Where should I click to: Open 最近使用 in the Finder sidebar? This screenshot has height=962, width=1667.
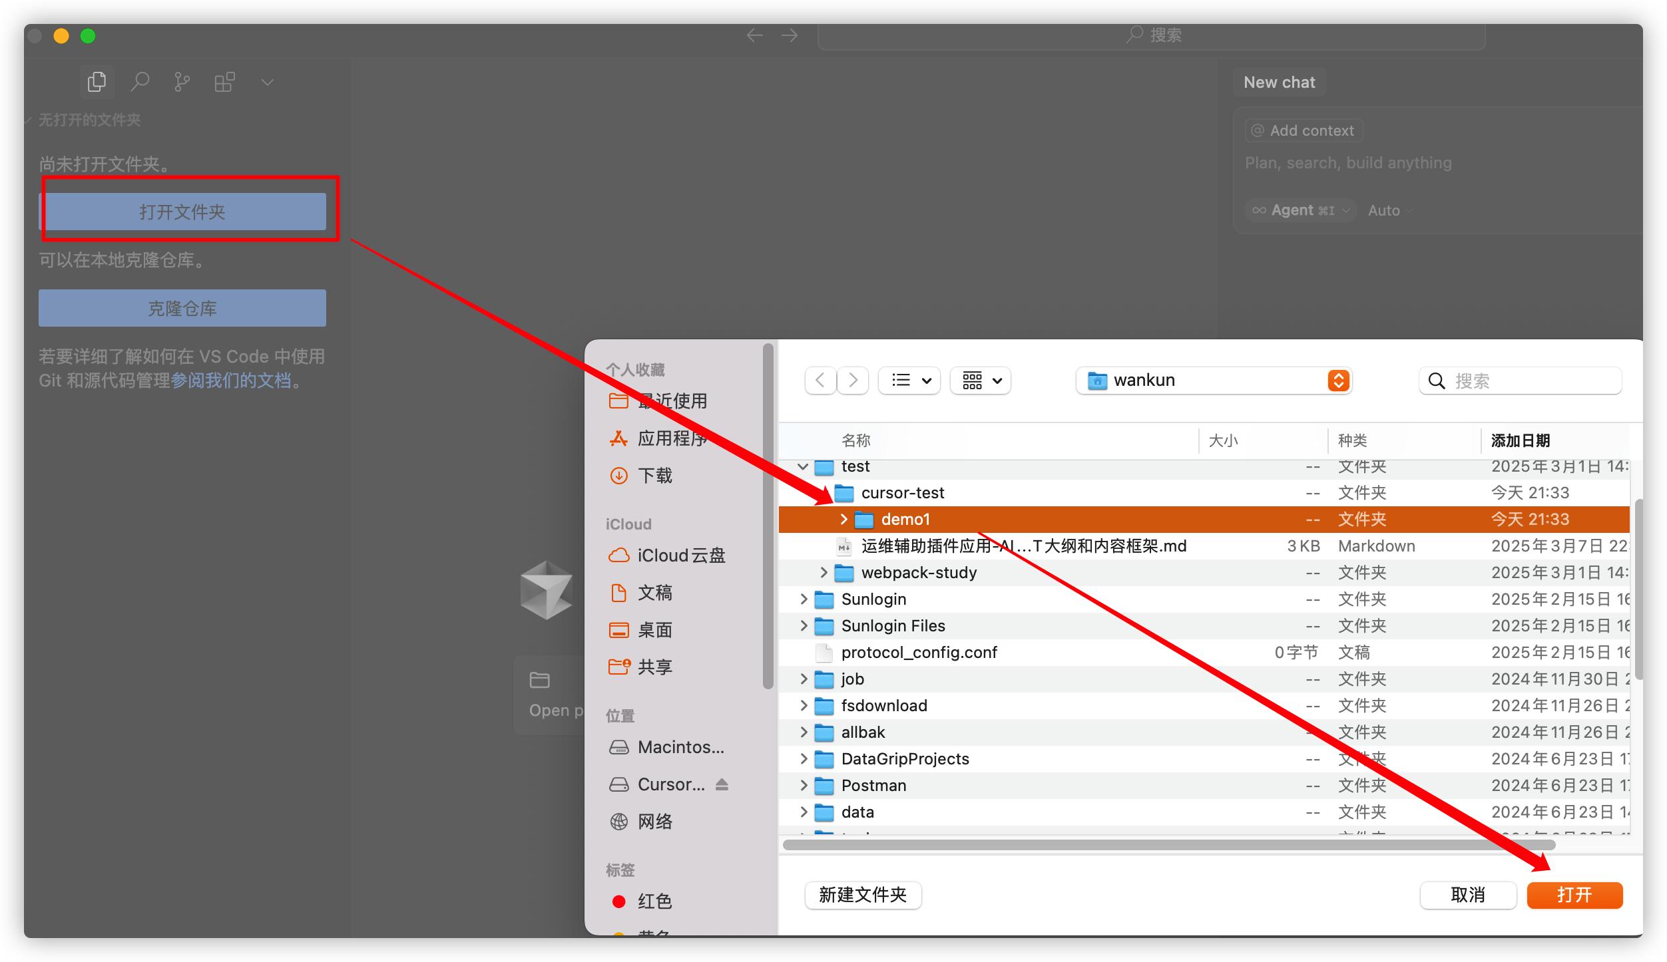coord(672,401)
